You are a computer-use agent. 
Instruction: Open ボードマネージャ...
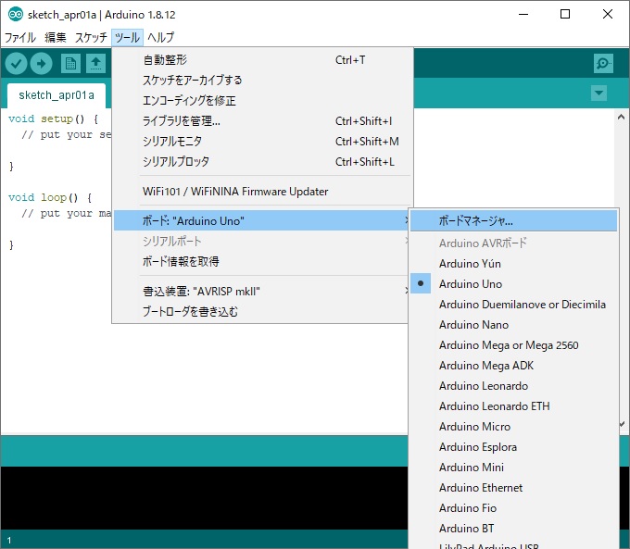pyautogui.click(x=513, y=220)
